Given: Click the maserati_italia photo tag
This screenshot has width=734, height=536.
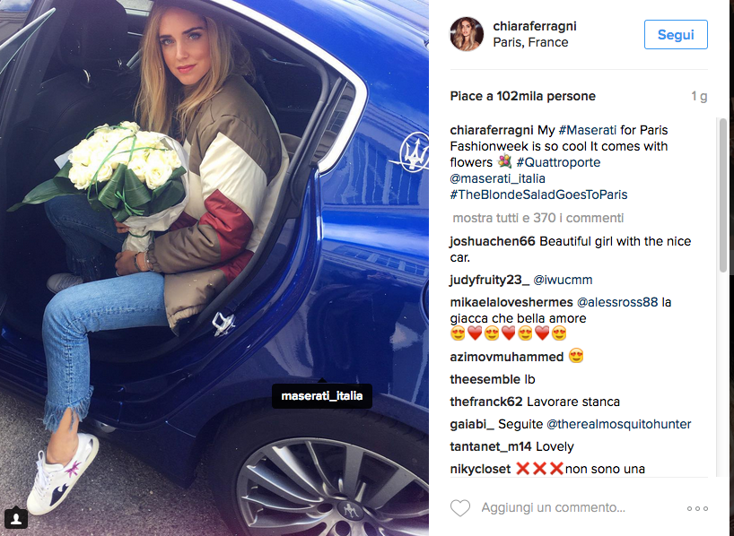Looking at the screenshot, I should [x=322, y=395].
